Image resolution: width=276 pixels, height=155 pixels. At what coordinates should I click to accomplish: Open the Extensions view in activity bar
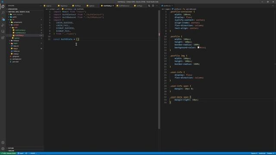[3, 38]
